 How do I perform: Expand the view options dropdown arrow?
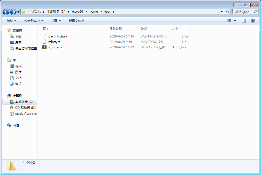click(x=235, y=21)
